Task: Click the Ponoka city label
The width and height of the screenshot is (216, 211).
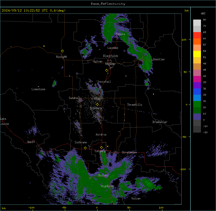Action: click(x=120, y=34)
